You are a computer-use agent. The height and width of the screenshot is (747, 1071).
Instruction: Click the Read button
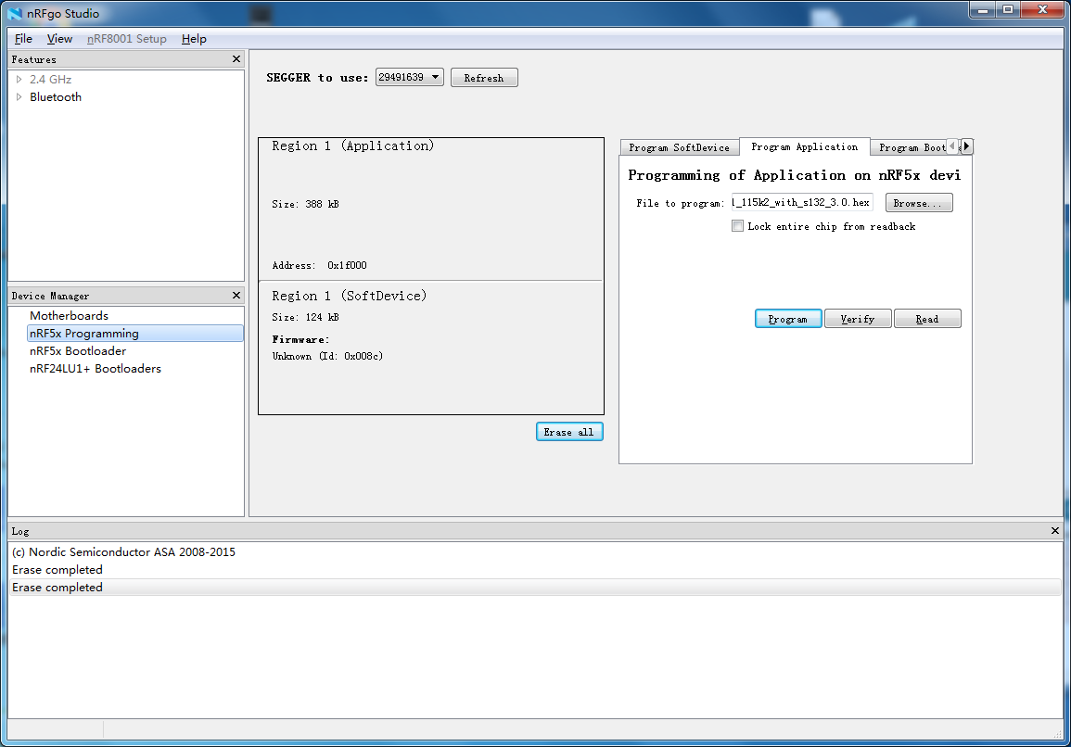point(927,319)
